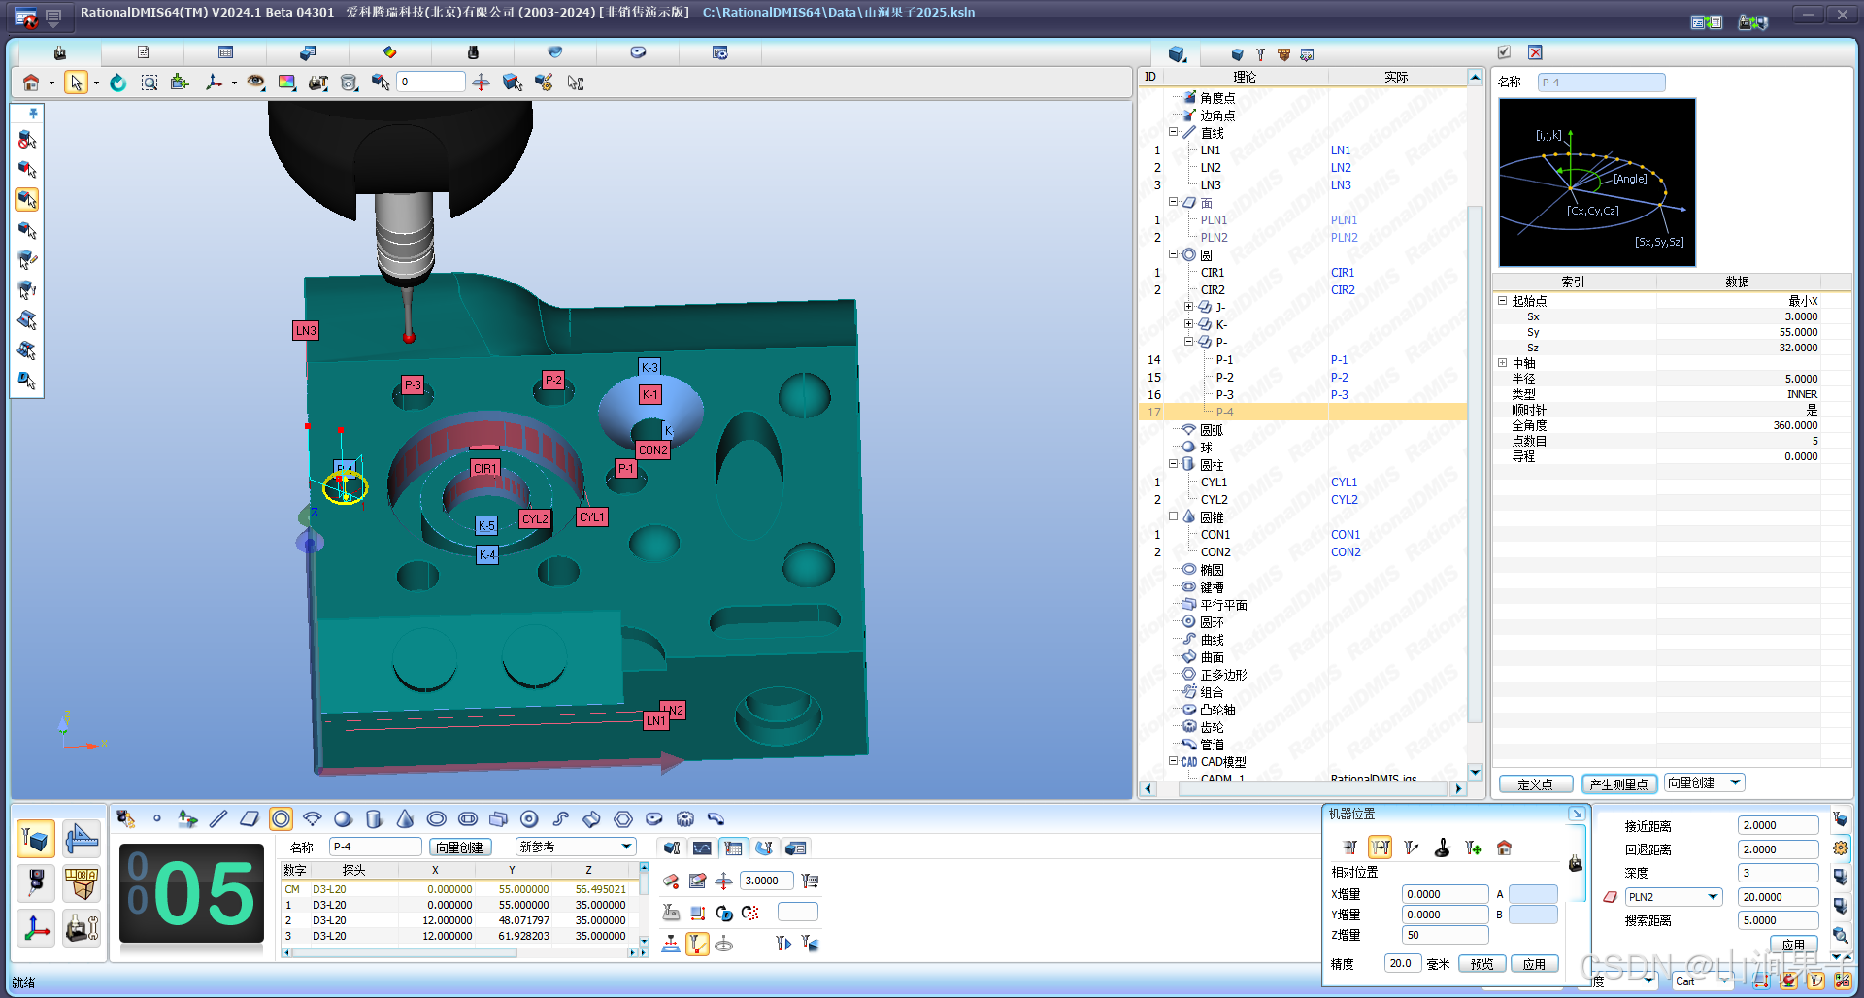Select the polygon hexagon feature icon

point(622,818)
